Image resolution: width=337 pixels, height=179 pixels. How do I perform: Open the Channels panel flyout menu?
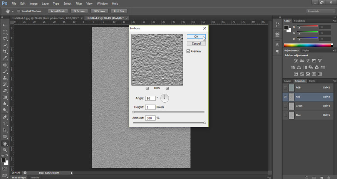(334, 81)
